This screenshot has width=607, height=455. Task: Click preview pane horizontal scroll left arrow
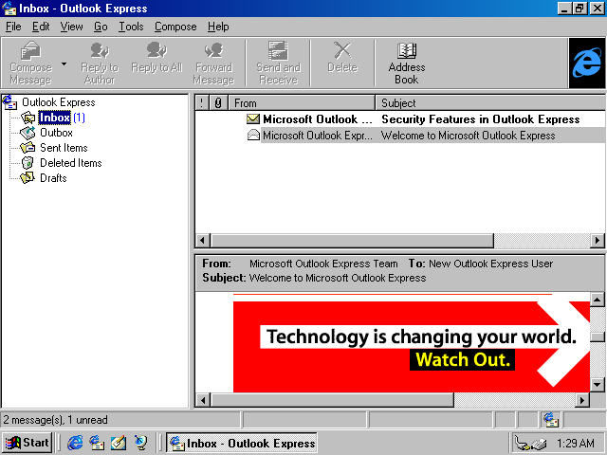[x=203, y=400]
